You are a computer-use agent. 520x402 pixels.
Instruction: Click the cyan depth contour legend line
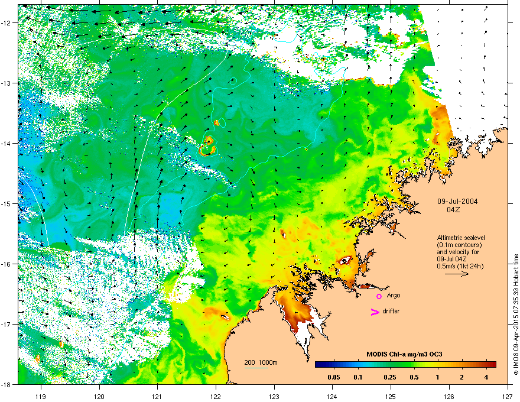[256, 368]
